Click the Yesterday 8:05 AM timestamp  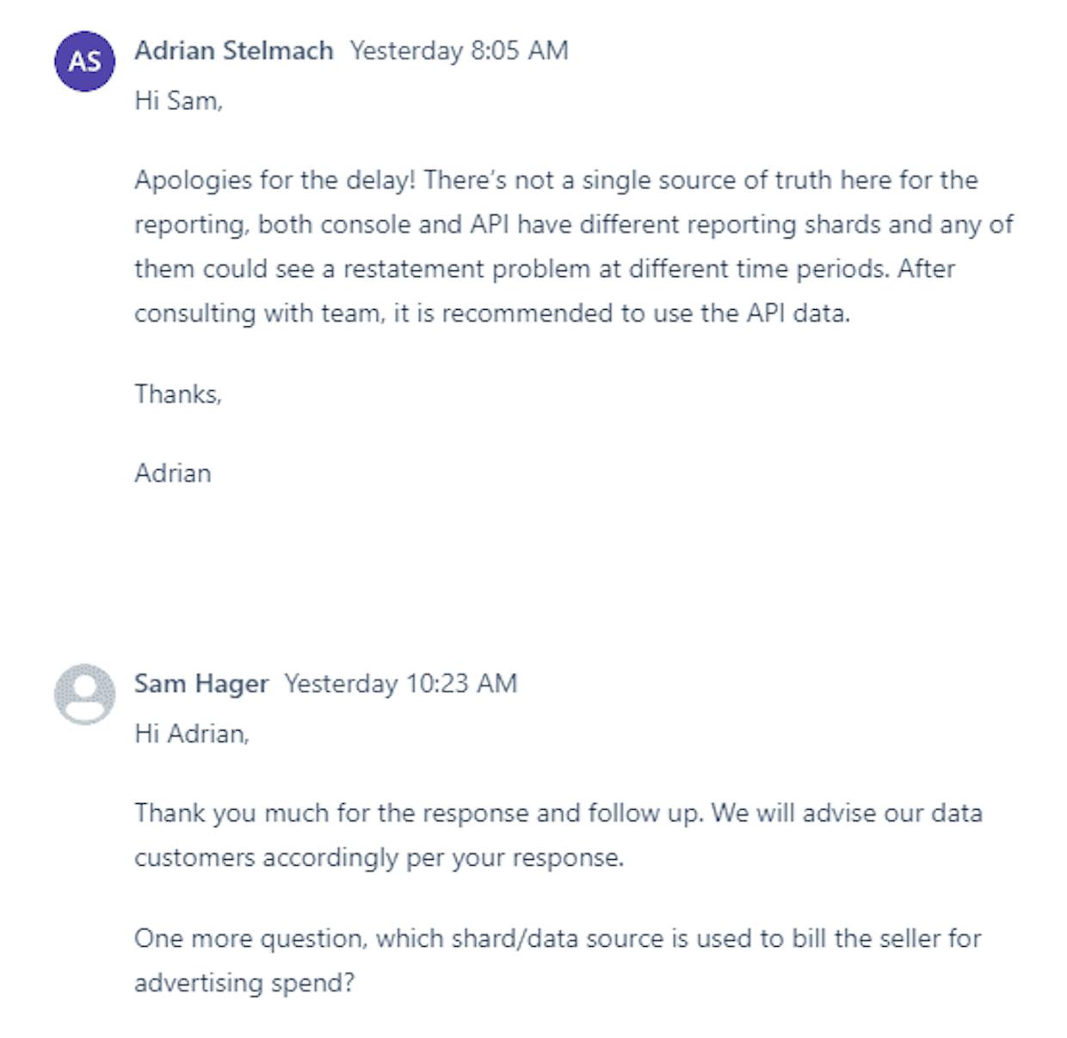[459, 51]
